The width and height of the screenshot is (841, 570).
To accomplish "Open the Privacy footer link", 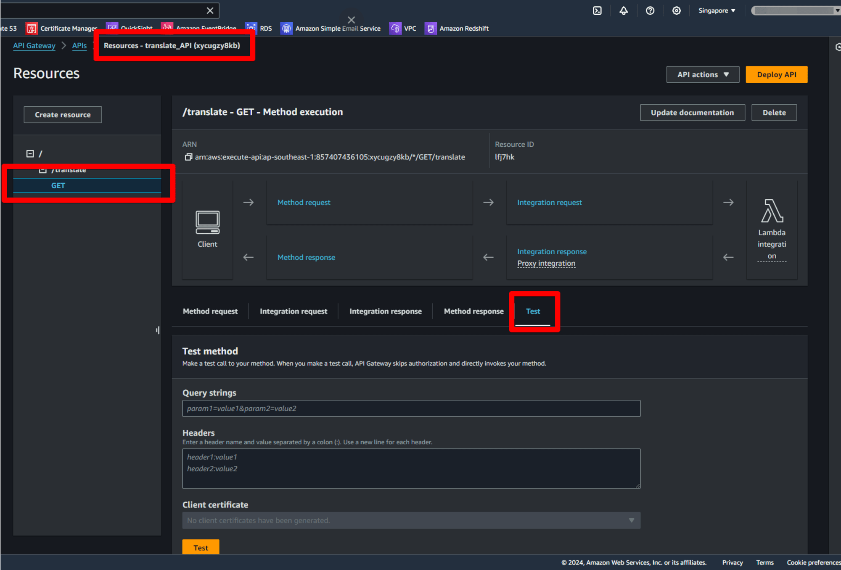I will pos(733,563).
